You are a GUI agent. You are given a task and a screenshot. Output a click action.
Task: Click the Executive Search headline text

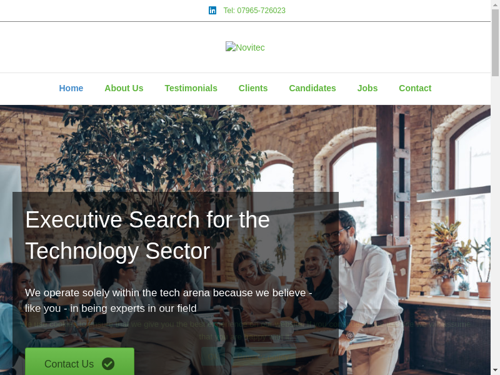coord(147,236)
